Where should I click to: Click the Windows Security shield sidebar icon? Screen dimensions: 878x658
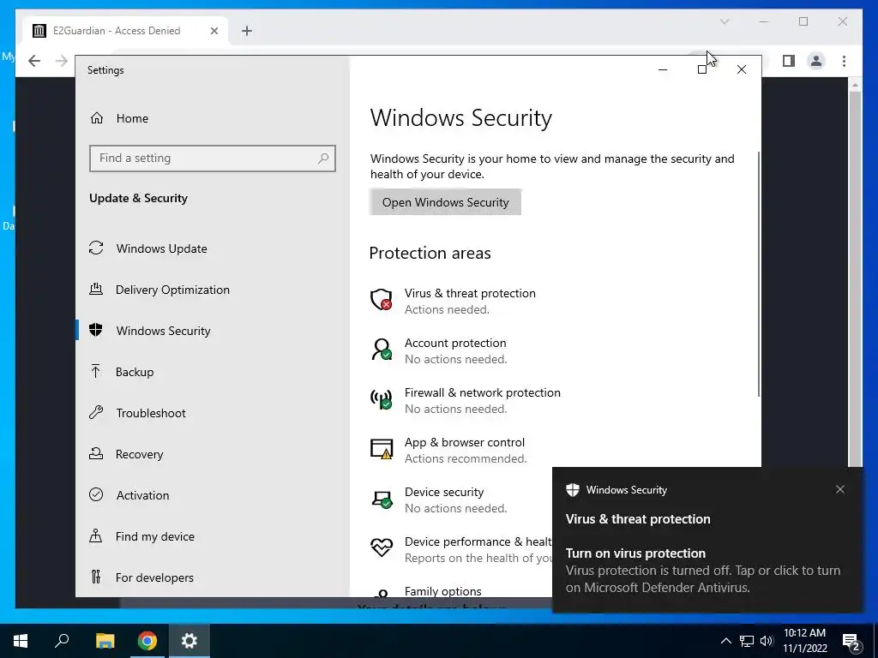click(96, 330)
